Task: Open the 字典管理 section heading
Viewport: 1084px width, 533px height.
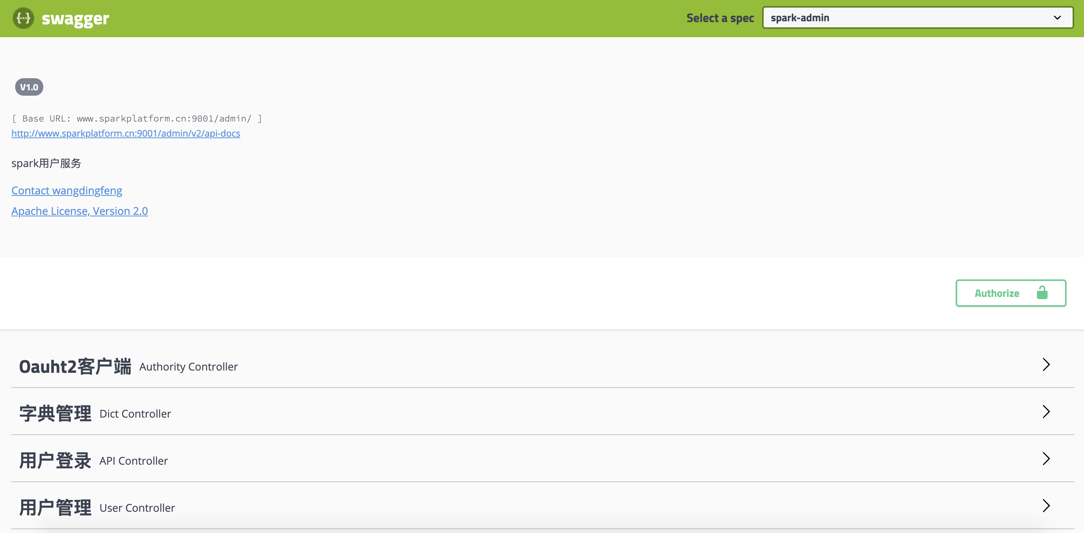Action: (x=55, y=413)
